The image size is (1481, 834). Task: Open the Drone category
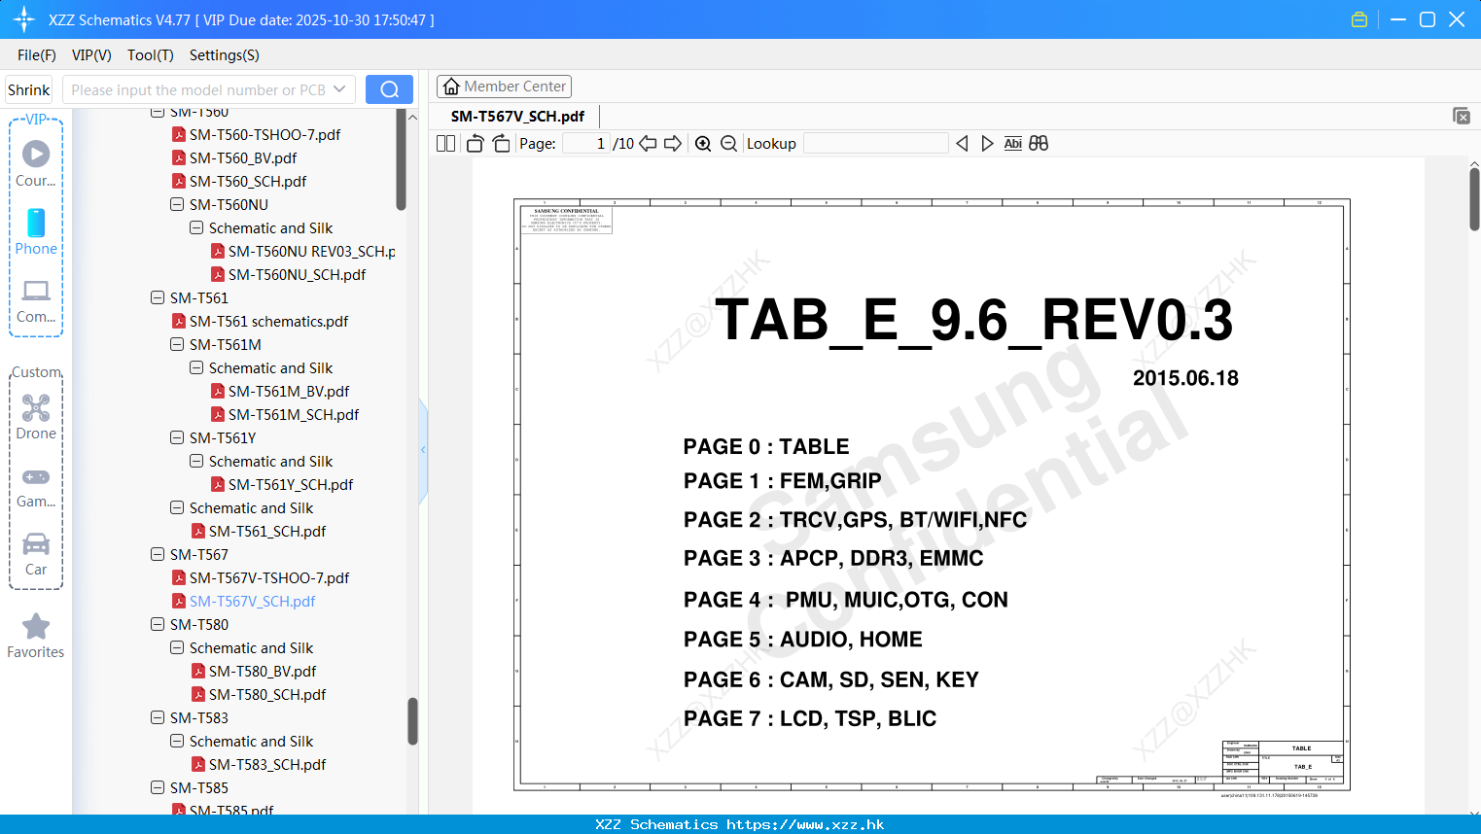[36, 417]
